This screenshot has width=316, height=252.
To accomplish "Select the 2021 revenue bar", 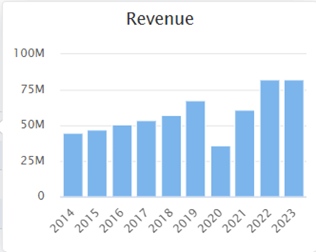I will click(245, 153).
